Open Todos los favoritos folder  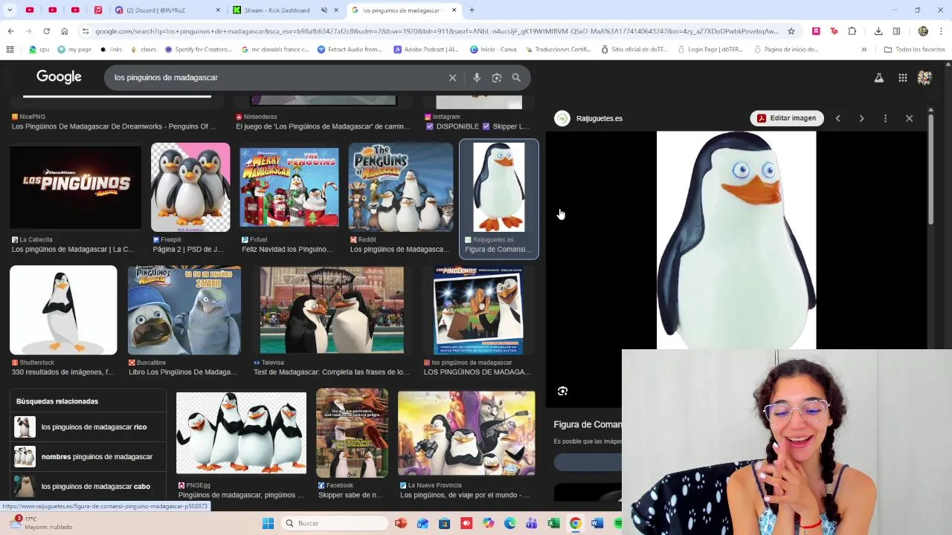pyautogui.click(x=915, y=50)
